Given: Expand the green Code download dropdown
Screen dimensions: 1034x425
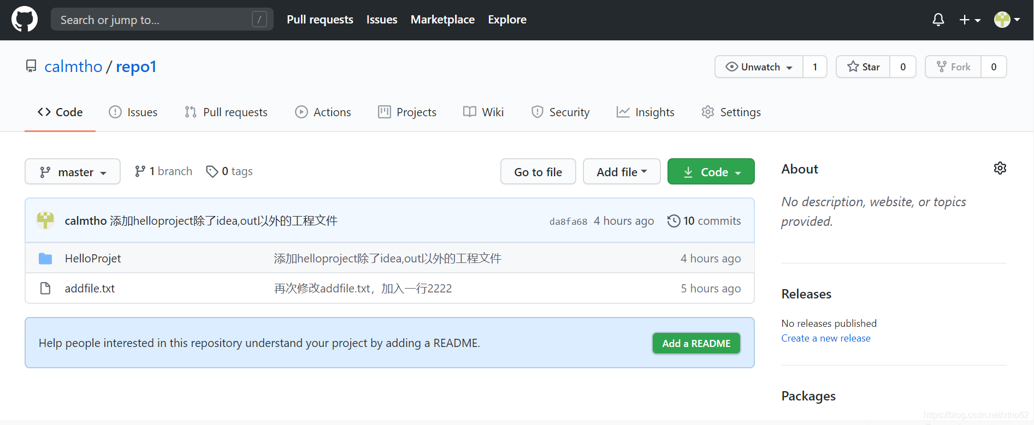Looking at the screenshot, I should coord(711,172).
